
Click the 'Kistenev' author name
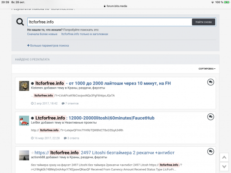[x=37, y=88]
